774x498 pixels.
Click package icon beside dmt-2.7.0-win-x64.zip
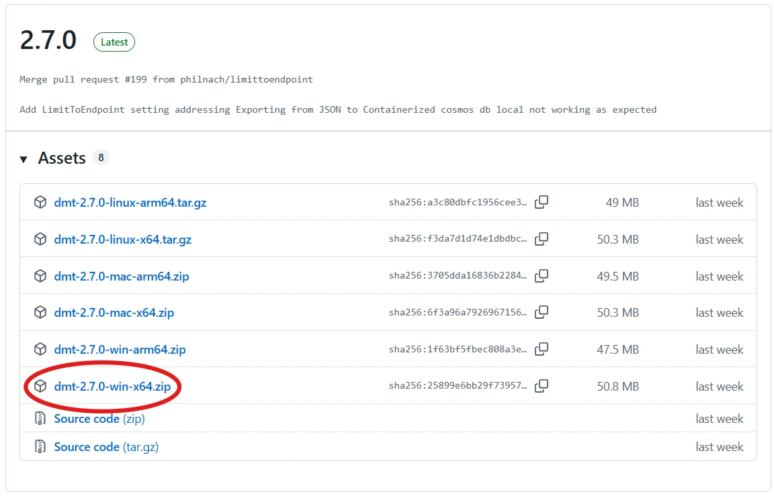click(x=40, y=386)
